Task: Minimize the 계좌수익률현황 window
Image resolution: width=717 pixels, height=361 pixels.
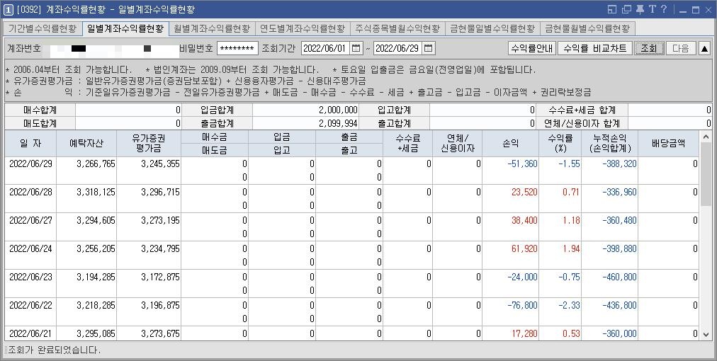Action: [683, 10]
